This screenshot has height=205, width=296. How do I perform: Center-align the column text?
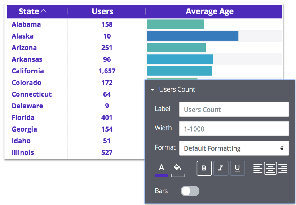click(x=270, y=168)
